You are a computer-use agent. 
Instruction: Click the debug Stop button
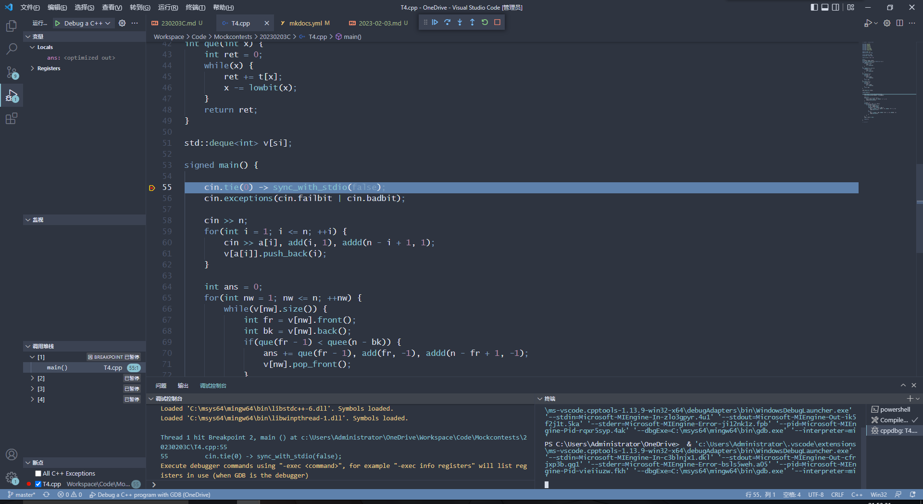tap(498, 22)
